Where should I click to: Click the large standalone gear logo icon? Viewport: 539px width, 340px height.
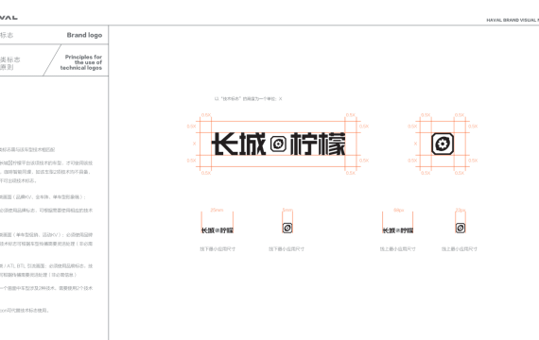coord(443,144)
